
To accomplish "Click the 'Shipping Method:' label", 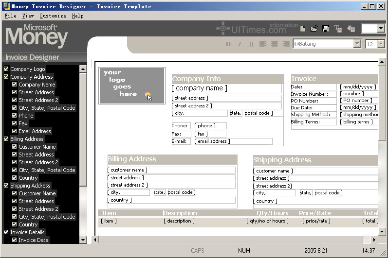I will click(310, 115).
